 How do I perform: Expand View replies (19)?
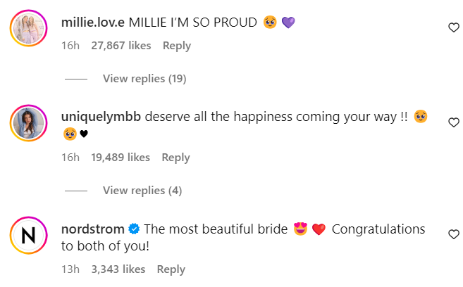(x=144, y=79)
